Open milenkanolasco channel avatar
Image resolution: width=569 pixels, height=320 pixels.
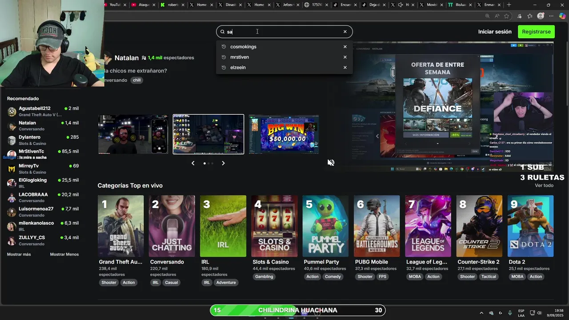pyautogui.click(x=12, y=226)
